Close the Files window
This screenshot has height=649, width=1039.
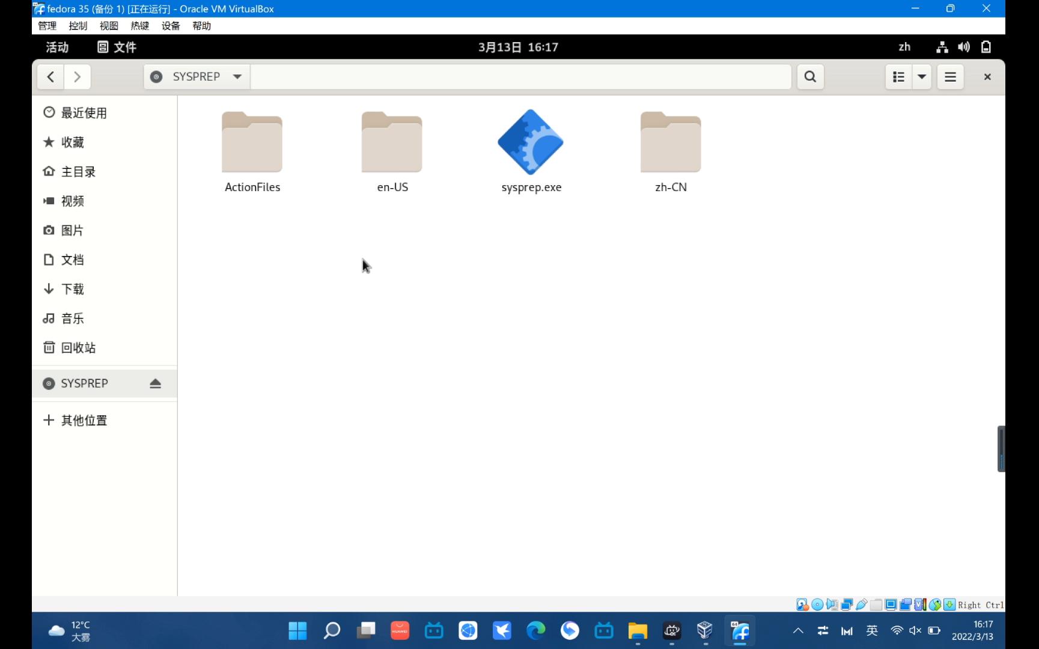987,76
